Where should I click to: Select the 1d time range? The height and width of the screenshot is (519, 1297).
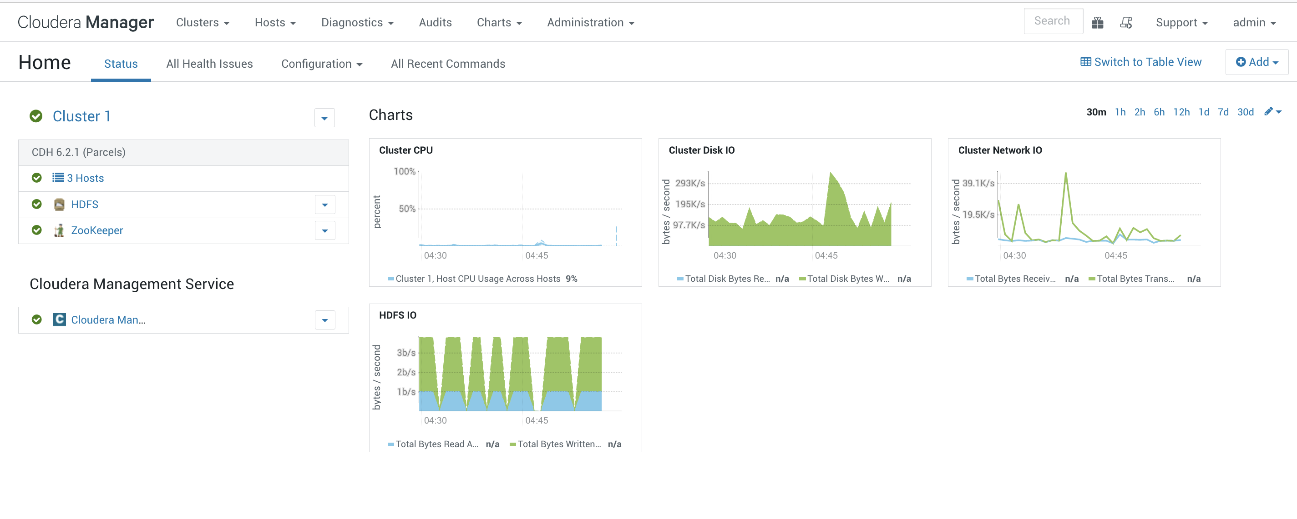coord(1203,112)
